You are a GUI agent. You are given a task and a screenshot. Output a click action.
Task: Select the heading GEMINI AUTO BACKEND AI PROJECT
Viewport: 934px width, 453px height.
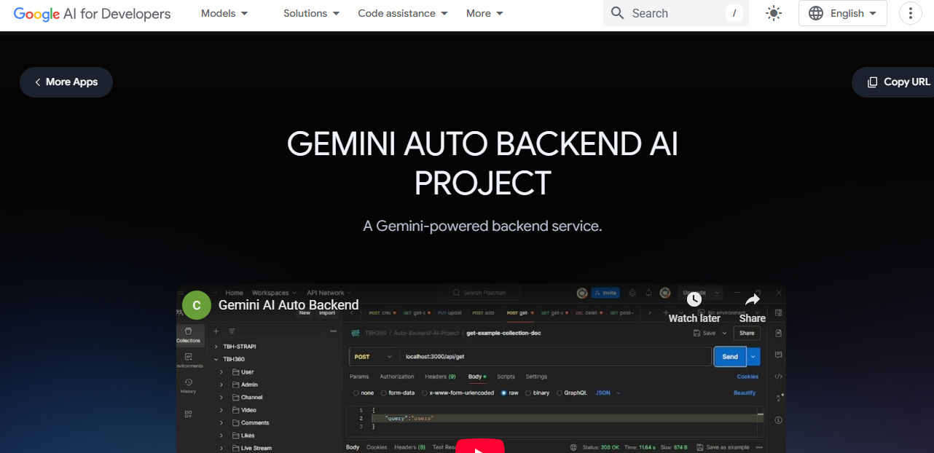[x=482, y=164]
